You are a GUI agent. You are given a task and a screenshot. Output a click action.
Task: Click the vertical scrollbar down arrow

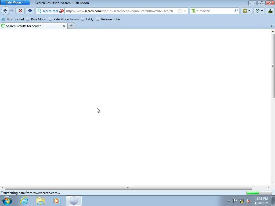273,183
